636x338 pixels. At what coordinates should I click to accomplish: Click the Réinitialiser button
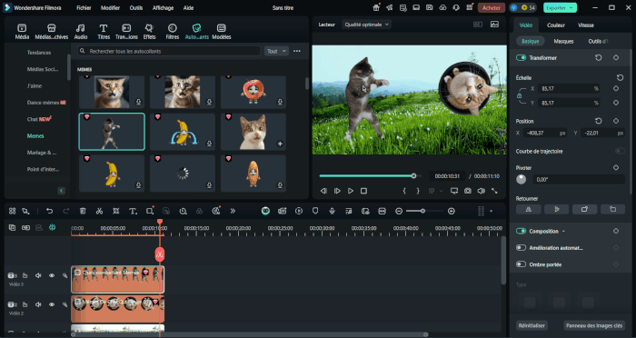[532, 325]
